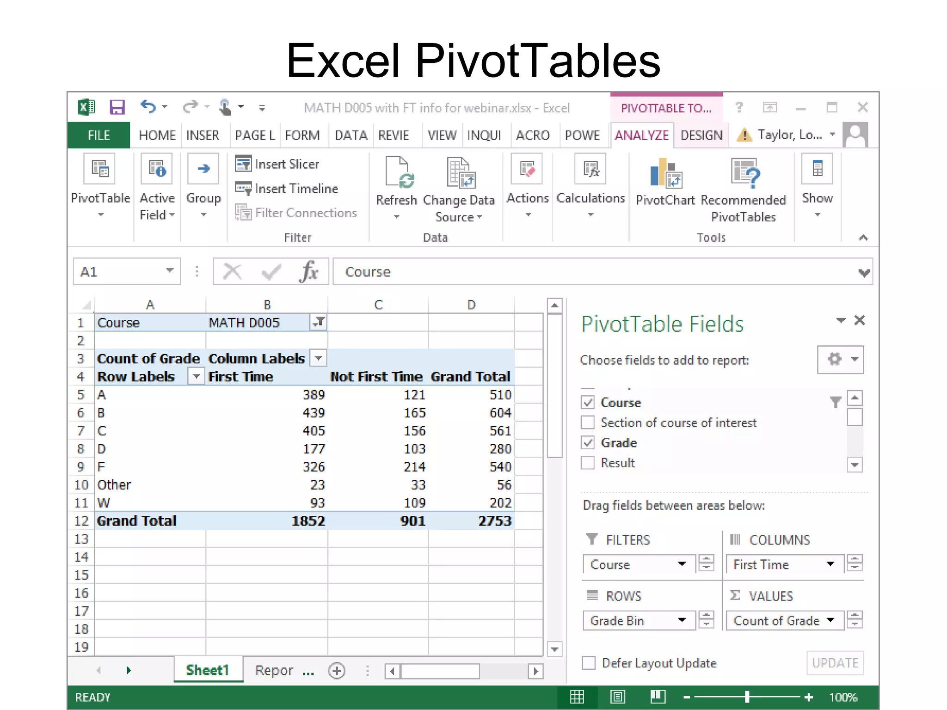The width and height of the screenshot is (947, 710).
Task: Open the Active Field icon
Action: (x=157, y=168)
